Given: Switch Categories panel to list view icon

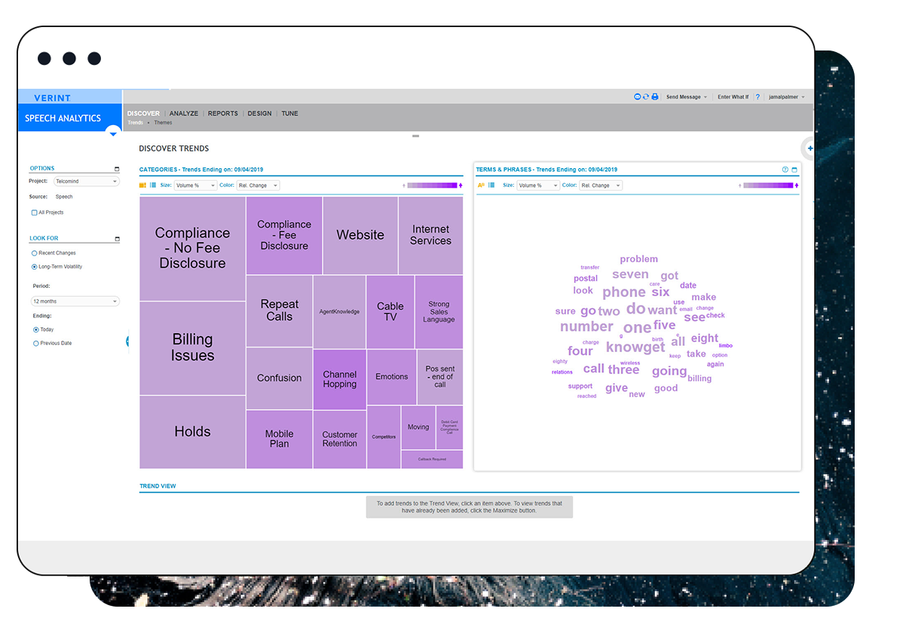Looking at the screenshot, I should [x=153, y=185].
